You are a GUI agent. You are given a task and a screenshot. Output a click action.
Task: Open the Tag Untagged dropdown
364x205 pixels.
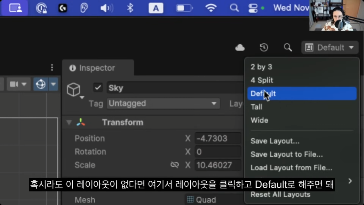click(163, 103)
